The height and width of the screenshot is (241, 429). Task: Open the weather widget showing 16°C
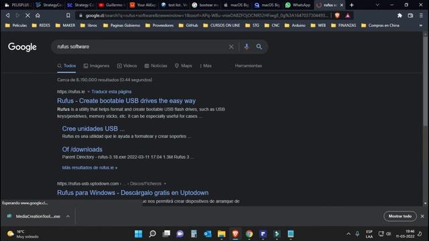tap(23, 234)
